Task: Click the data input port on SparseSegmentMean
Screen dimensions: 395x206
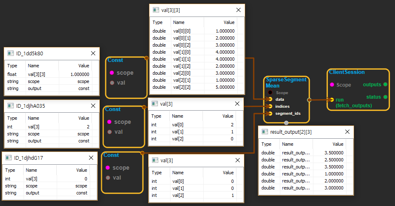Action: coord(270,99)
